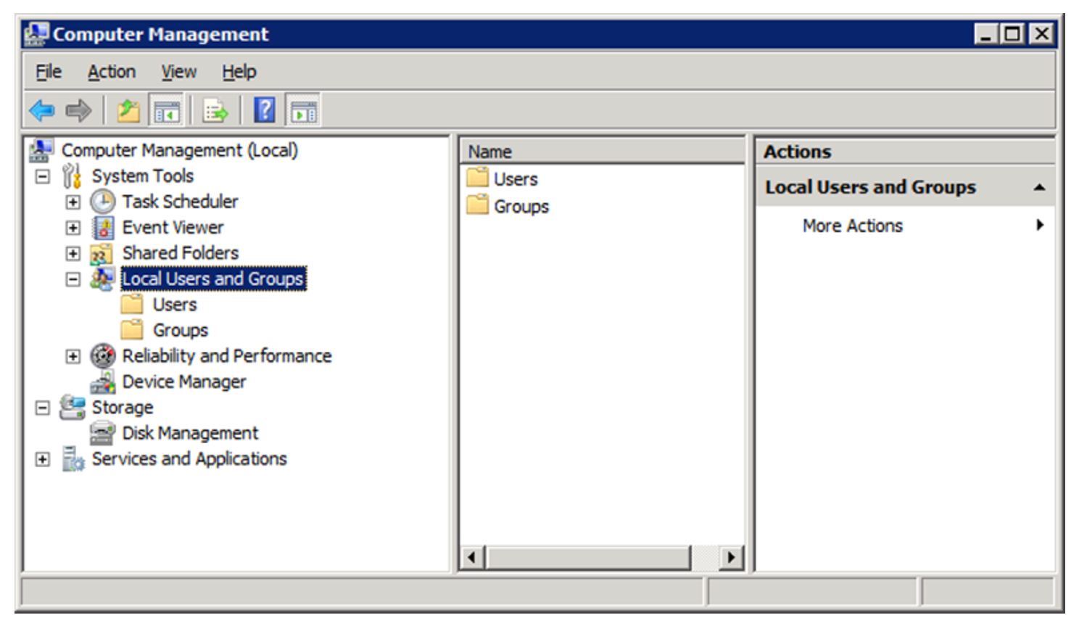
Task: Click the Local Users and Groups actions header
Action: pos(905,187)
